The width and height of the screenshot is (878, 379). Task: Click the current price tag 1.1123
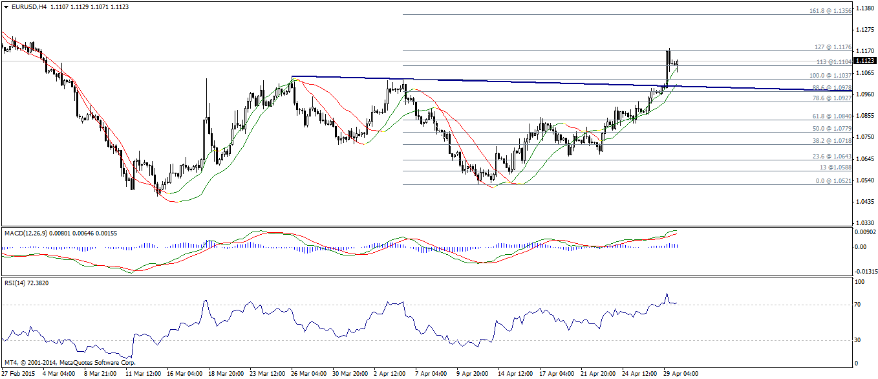coord(865,61)
